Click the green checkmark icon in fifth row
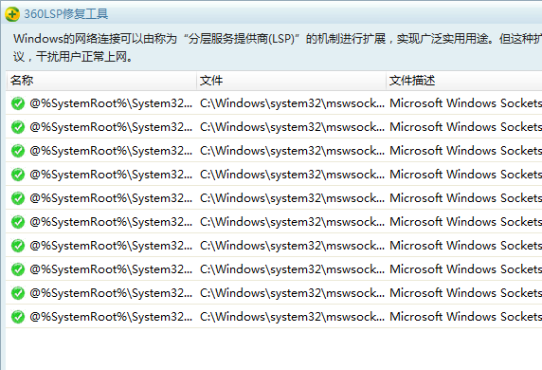Screen dimensions: 542x370 pyautogui.click(x=18, y=198)
